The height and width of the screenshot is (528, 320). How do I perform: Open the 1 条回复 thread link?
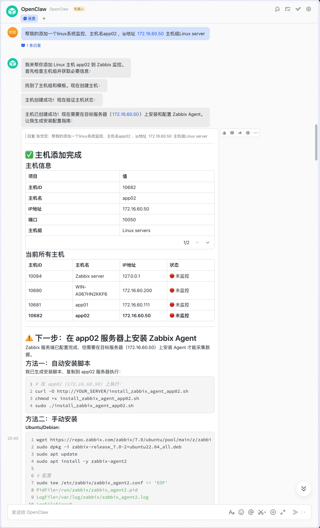pyautogui.click(x=31, y=45)
